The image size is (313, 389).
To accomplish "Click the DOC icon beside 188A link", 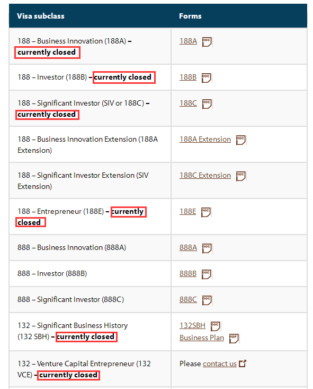I will (207, 42).
